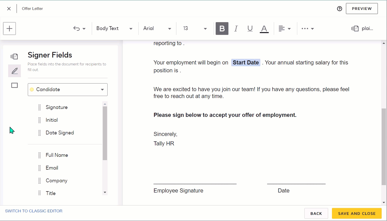Toggle underline formatting
Viewport: 387px width, 221px height.
[x=250, y=29]
